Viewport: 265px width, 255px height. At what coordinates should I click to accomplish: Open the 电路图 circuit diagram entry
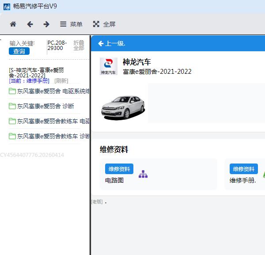click(114, 180)
